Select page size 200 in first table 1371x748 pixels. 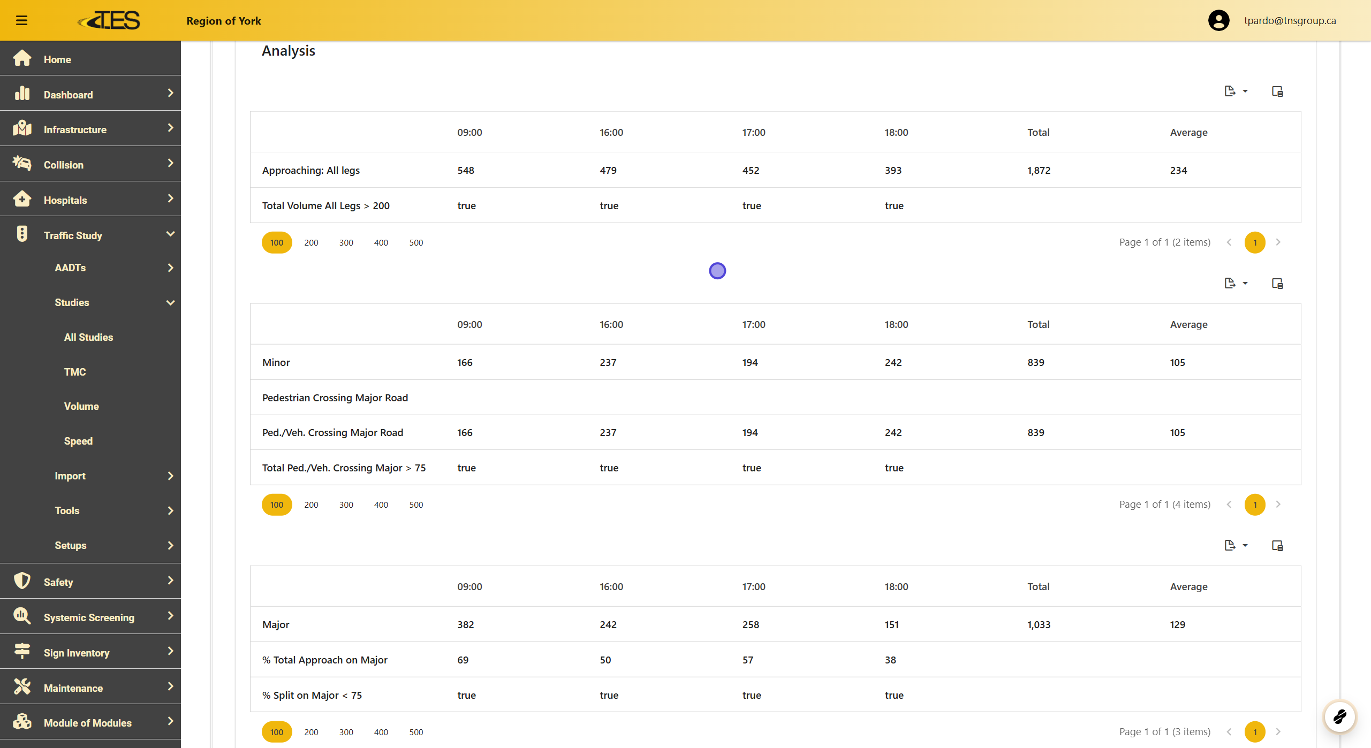pos(311,242)
